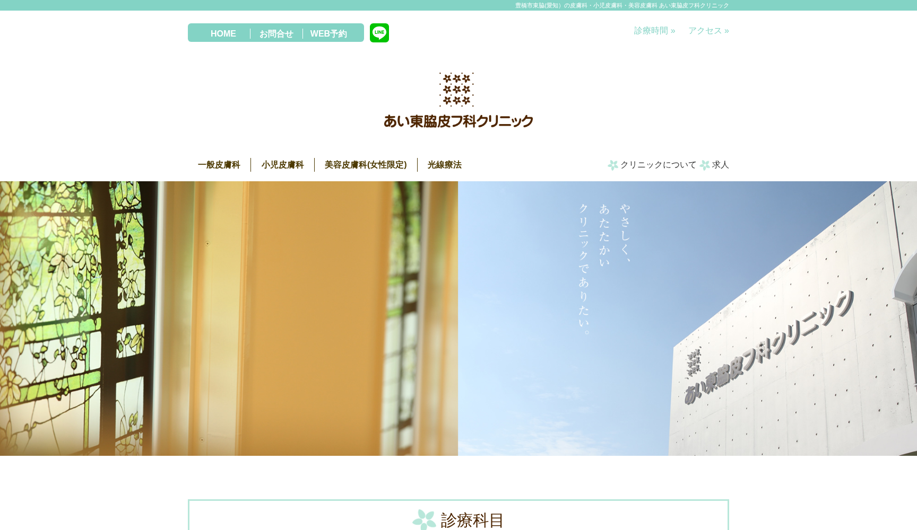Select 一般皮膚科 in the menu bar
The height and width of the screenshot is (530, 917).
pyautogui.click(x=219, y=165)
